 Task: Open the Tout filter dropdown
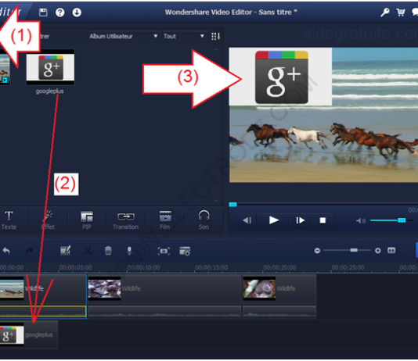[x=184, y=36]
